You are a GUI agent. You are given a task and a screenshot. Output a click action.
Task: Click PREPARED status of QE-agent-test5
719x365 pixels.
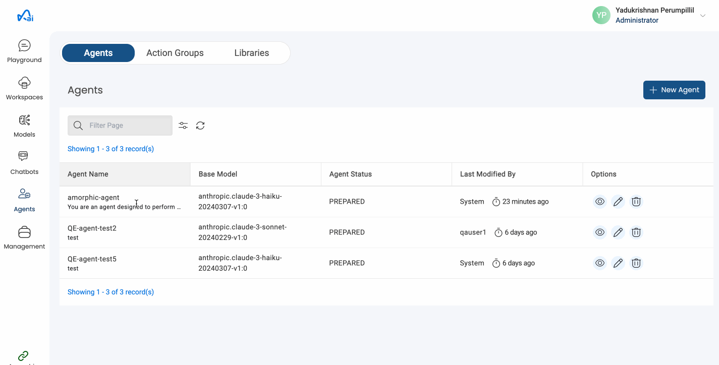click(x=347, y=263)
